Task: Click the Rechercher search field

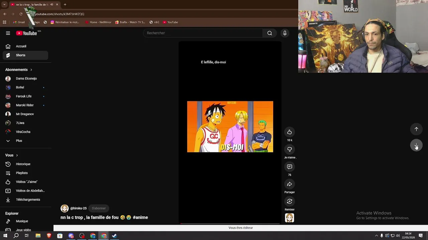Action: [x=203, y=33]
